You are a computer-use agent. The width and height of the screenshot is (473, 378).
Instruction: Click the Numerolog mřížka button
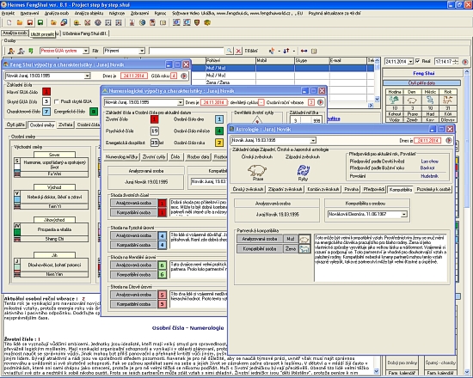(x=122, y=156)
